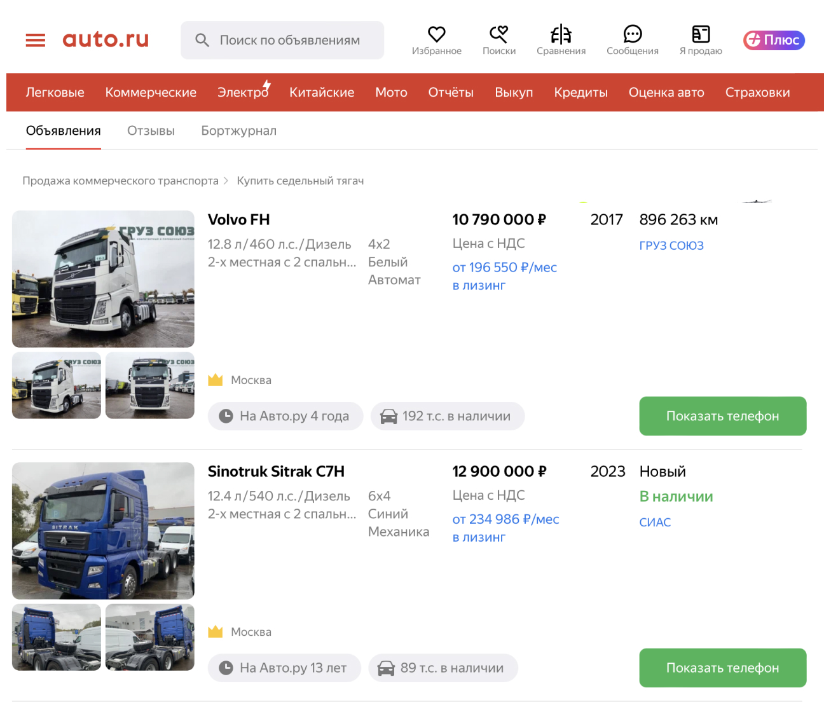Click the search field Поиск по объявлениям
The height and width of the screenshot is (707, 824).
[x=289, y=40]
